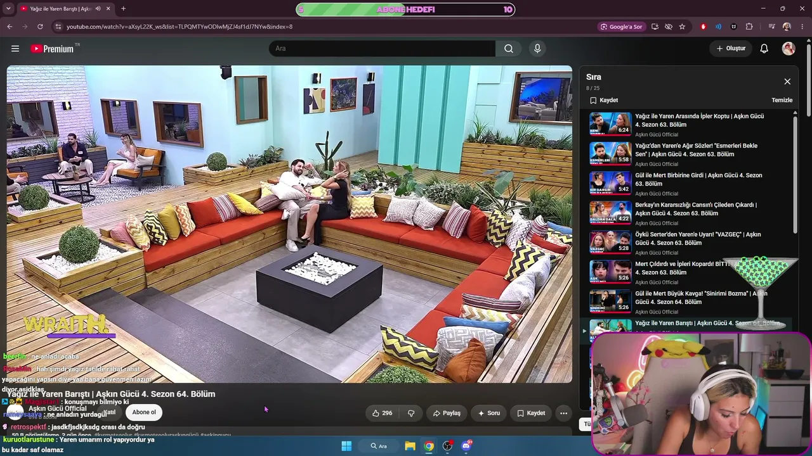Close the Sıra queue panel
Image resolution: width=812 pixels, height=456 pixels.
click(x=787, y=82)
